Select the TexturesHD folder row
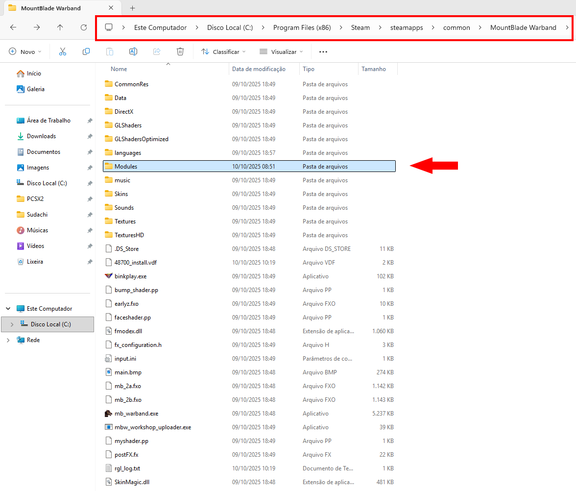 click(249, 235)
